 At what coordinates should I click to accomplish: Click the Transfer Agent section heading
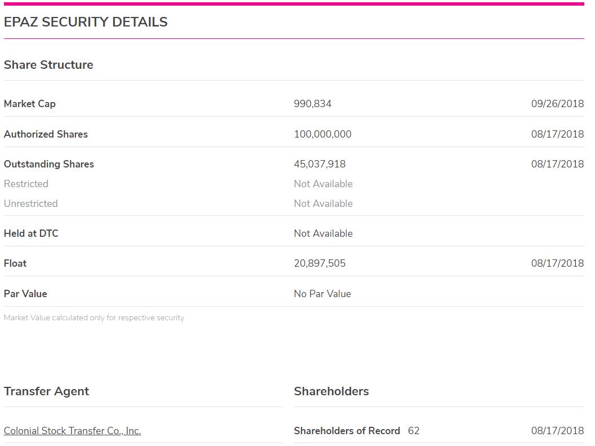click(46, 391)
